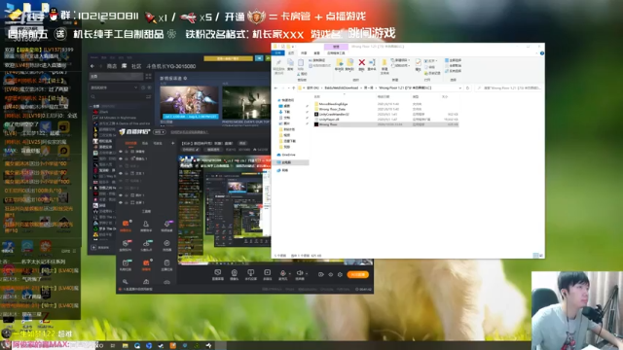The height and width of the screenshot is (350, 623).
Task: Open the Steam Store tab
Action: click(x=112, y=66)
